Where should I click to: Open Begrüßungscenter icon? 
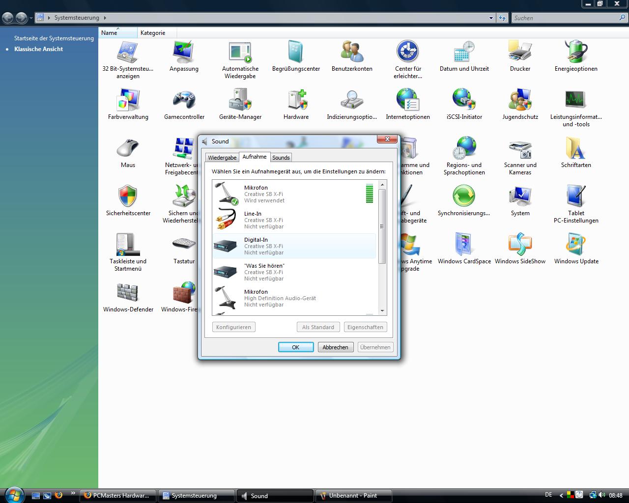pos(296,52)
